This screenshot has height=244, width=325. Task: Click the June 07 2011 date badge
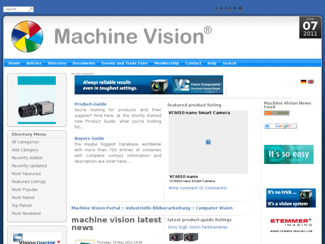(x=310, y=27)
